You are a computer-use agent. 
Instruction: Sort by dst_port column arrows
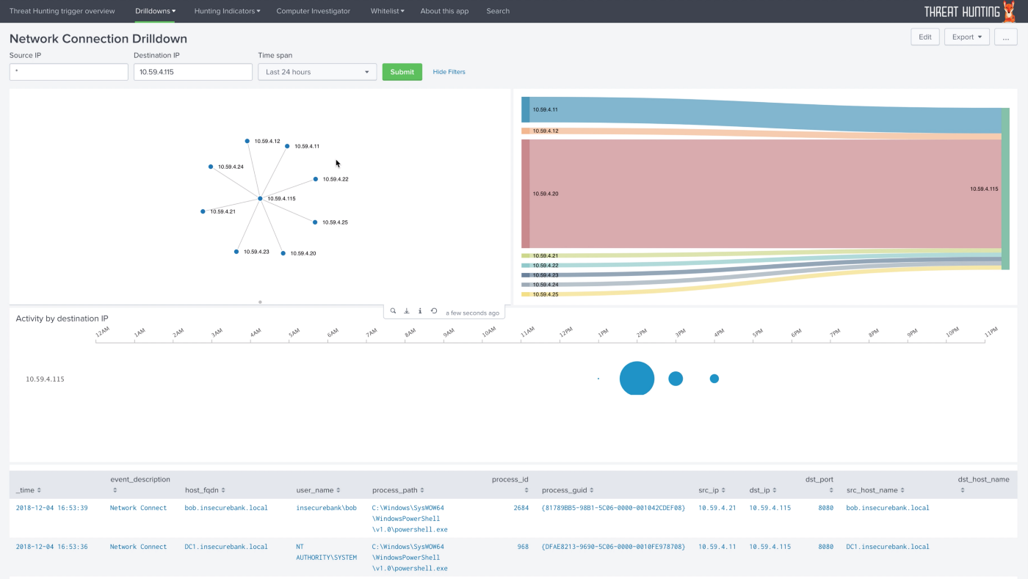[831, 490]
